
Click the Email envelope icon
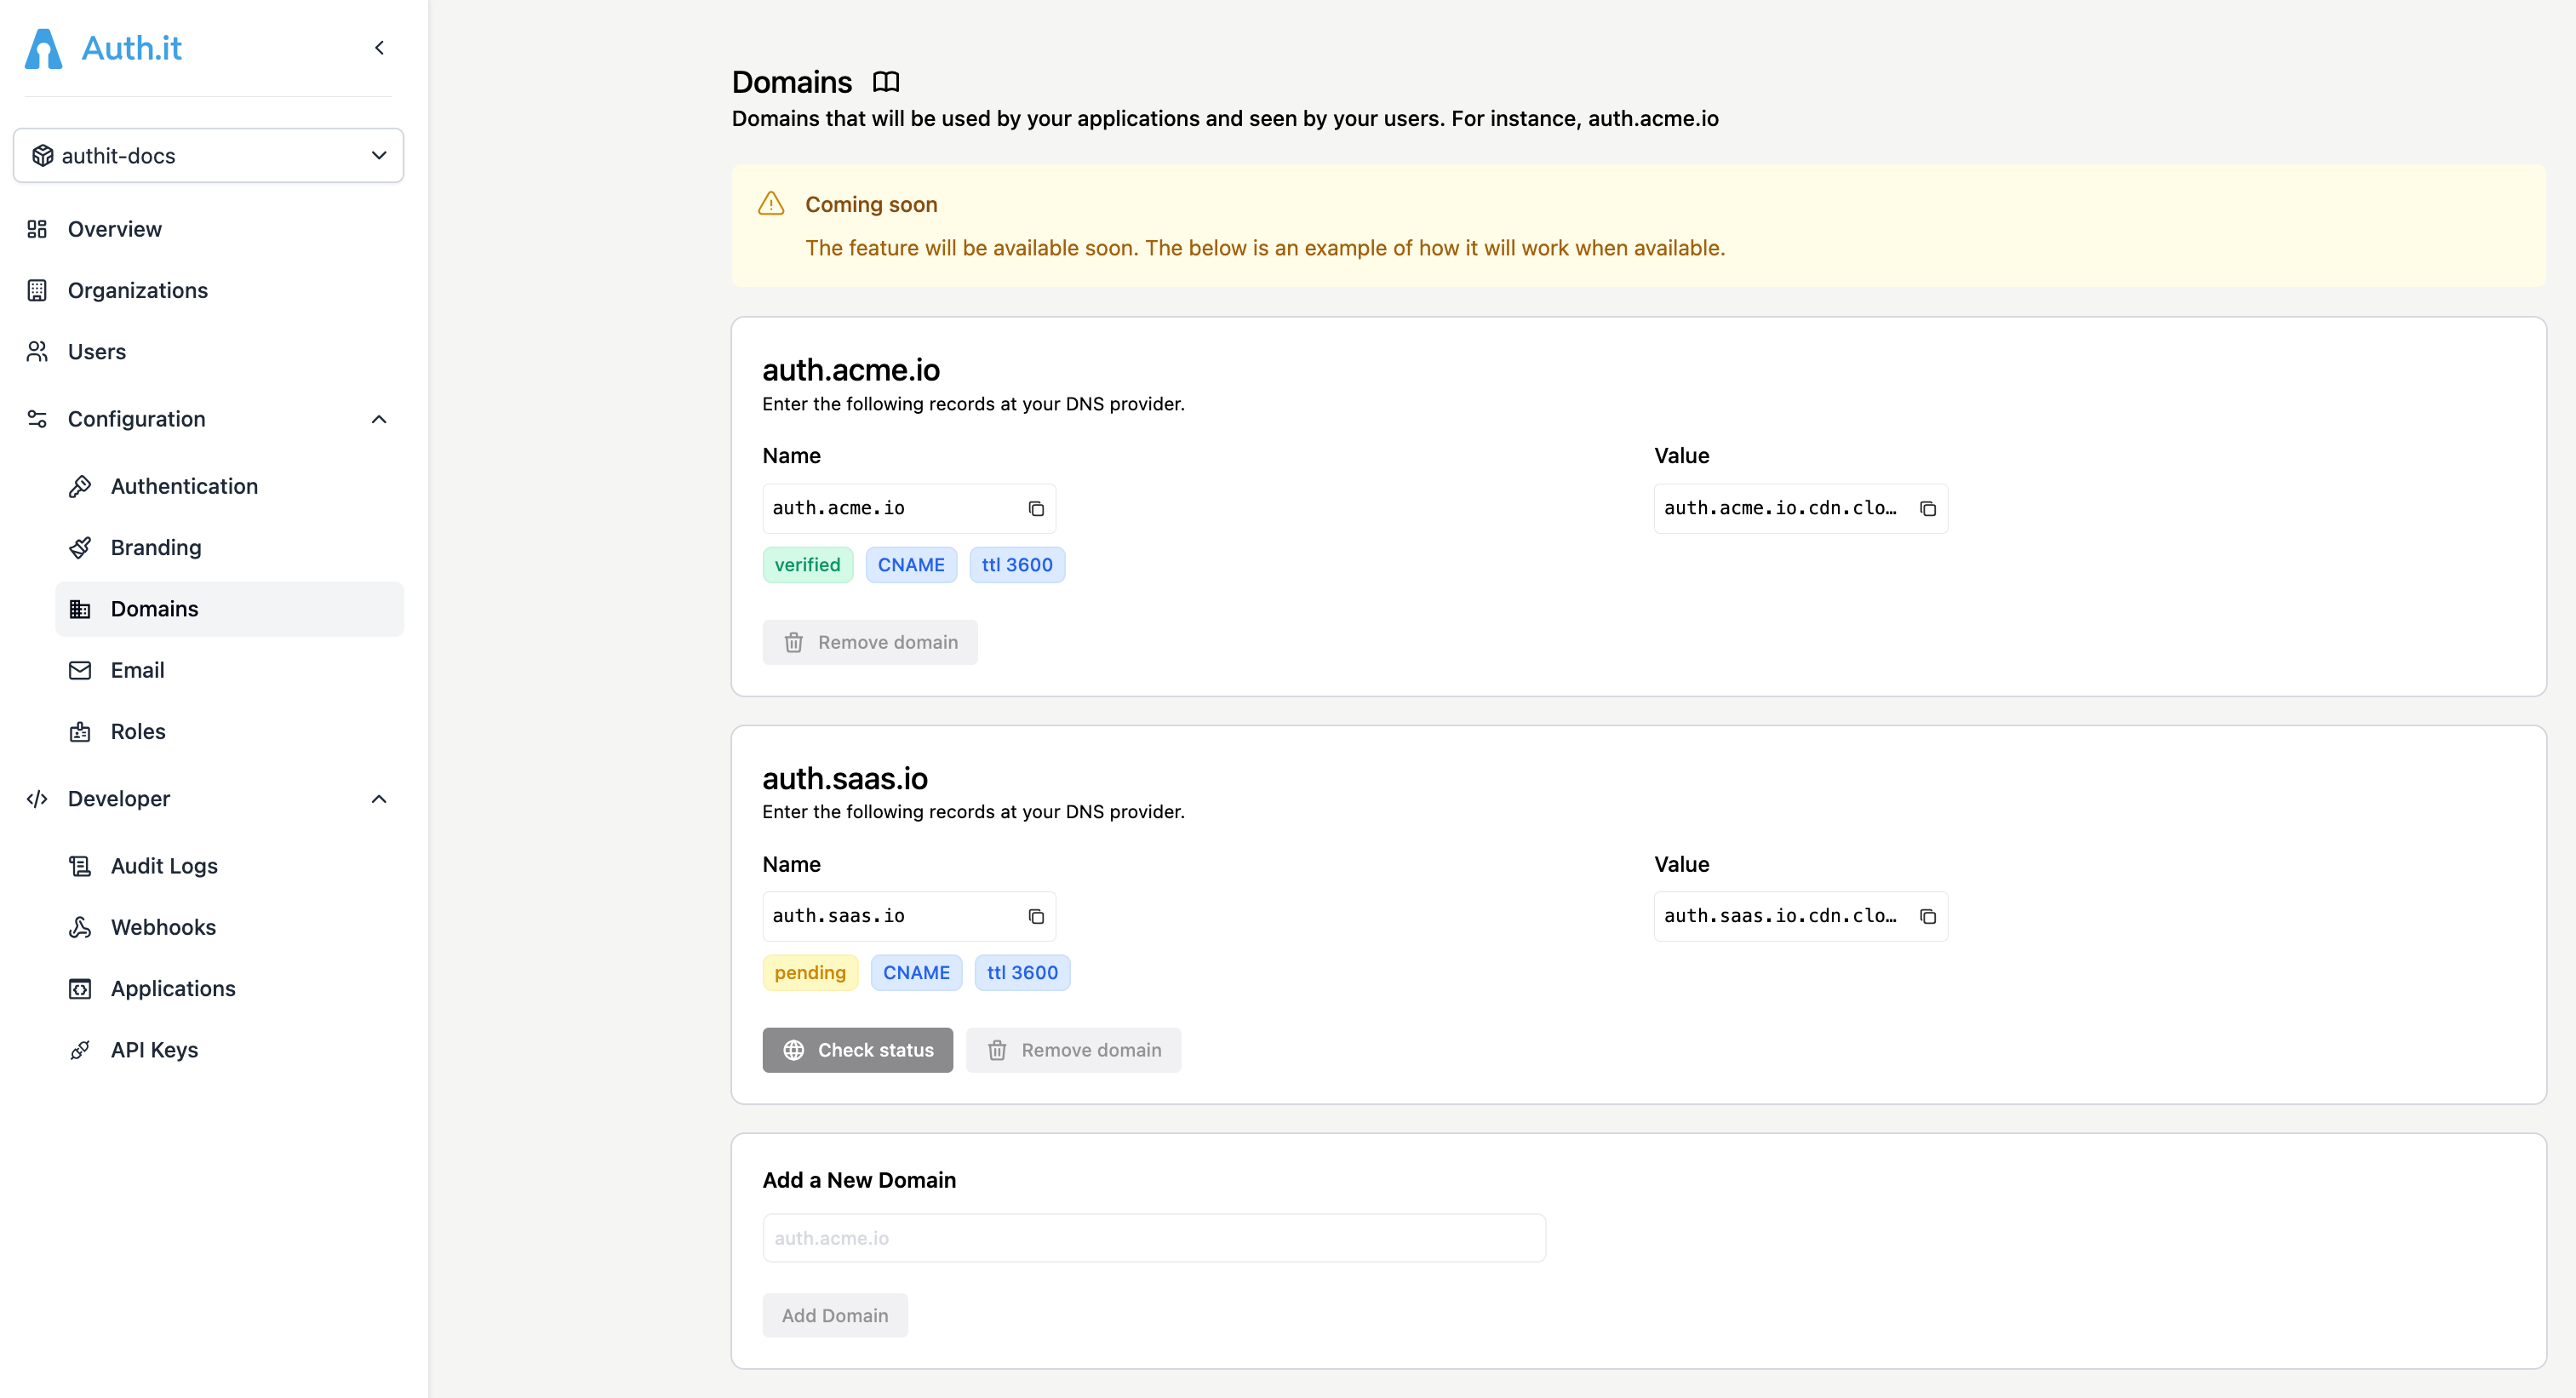(81, 670)
